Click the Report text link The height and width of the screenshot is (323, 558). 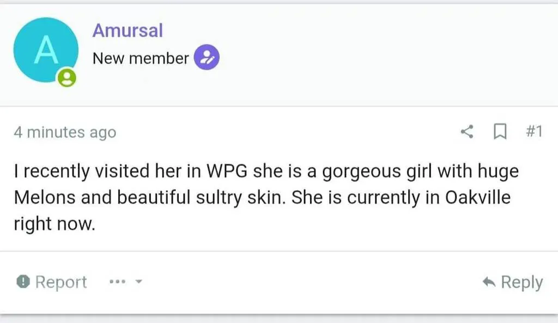(x=60, y=282)
